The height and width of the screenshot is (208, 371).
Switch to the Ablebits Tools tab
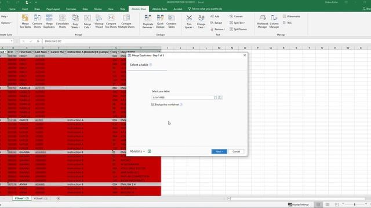pyautogui.click(x=160, y=9)
